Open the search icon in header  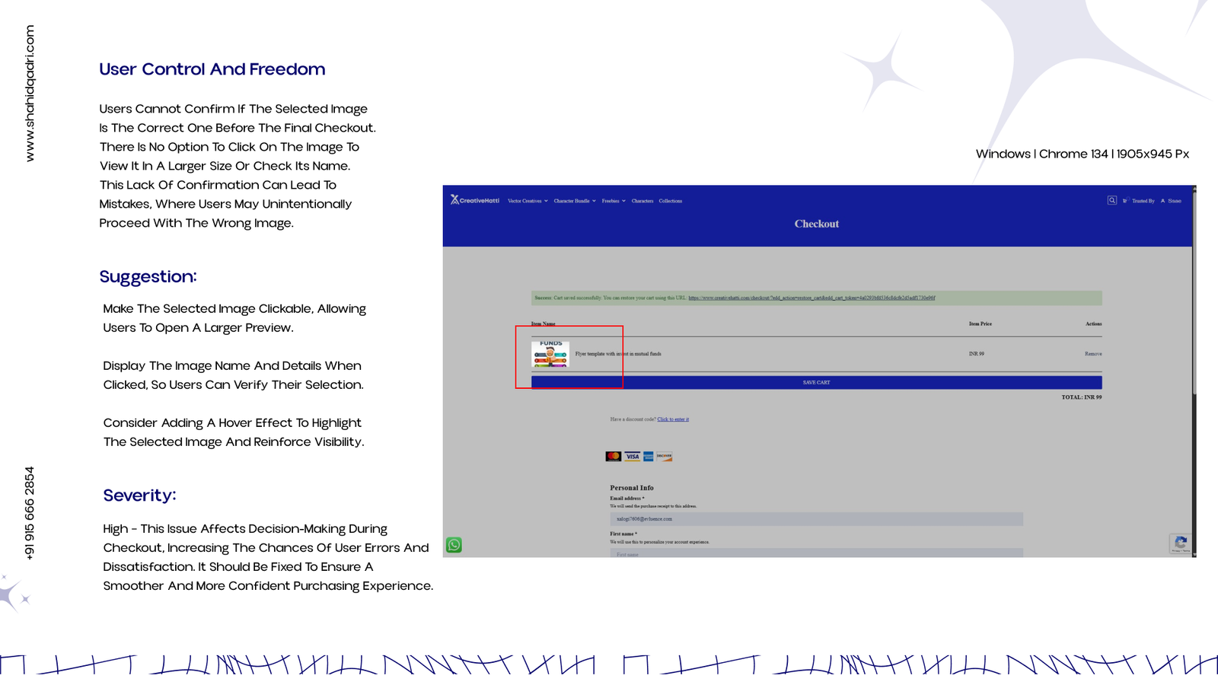coord(1112,200)
